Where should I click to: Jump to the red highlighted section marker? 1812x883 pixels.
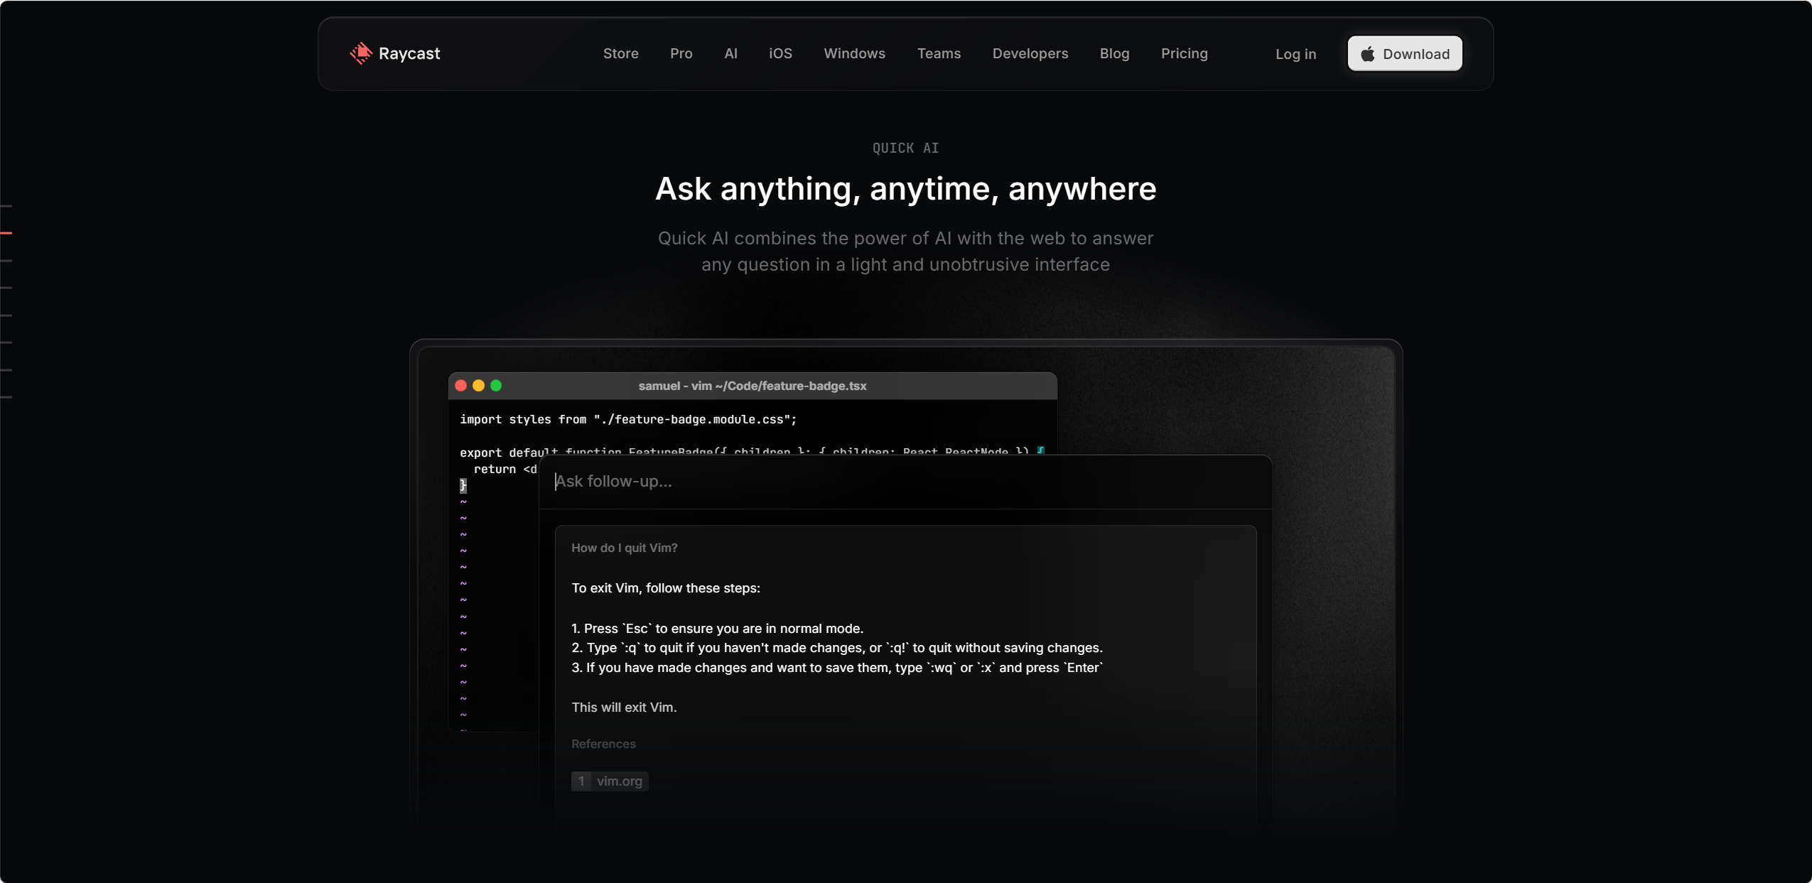6,233
